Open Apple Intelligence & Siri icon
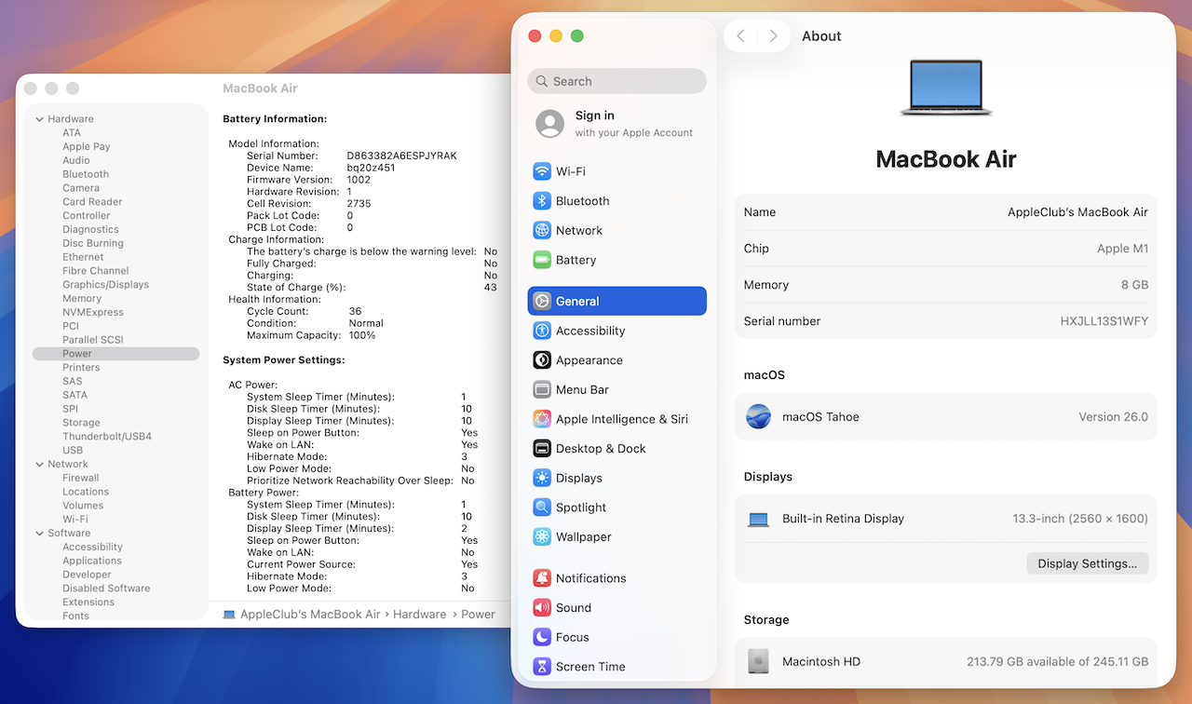Viewport: 1192px width, 704px height. (542, 419)
